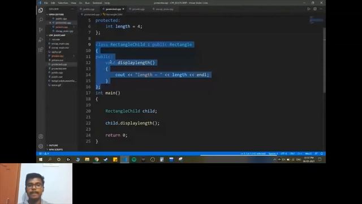Expand the Outline section
362x204 pixels.
pyautogui.click(x=53, y=145)
